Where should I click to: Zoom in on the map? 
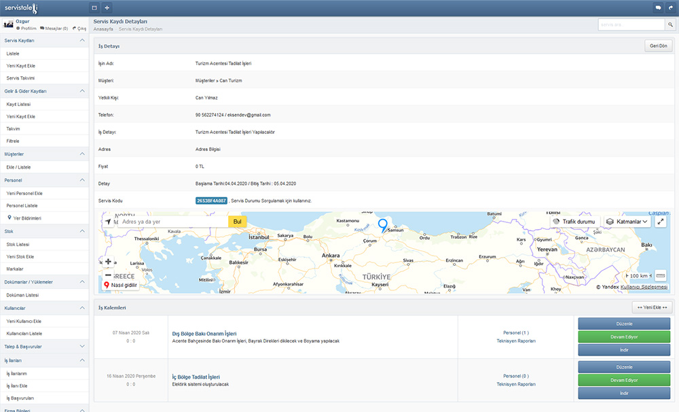(108, 262)
